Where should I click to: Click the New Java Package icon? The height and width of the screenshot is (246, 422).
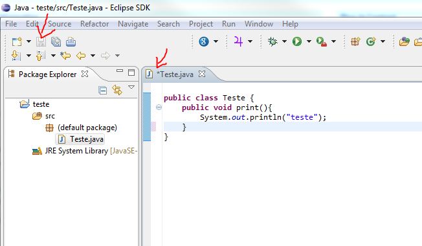pyautogui.click(x=355, y=41)
